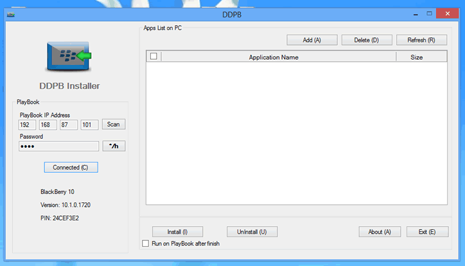Minimize the DDPB window
The height and width of the screenshot is (266, 465).
tap(416, 14)
